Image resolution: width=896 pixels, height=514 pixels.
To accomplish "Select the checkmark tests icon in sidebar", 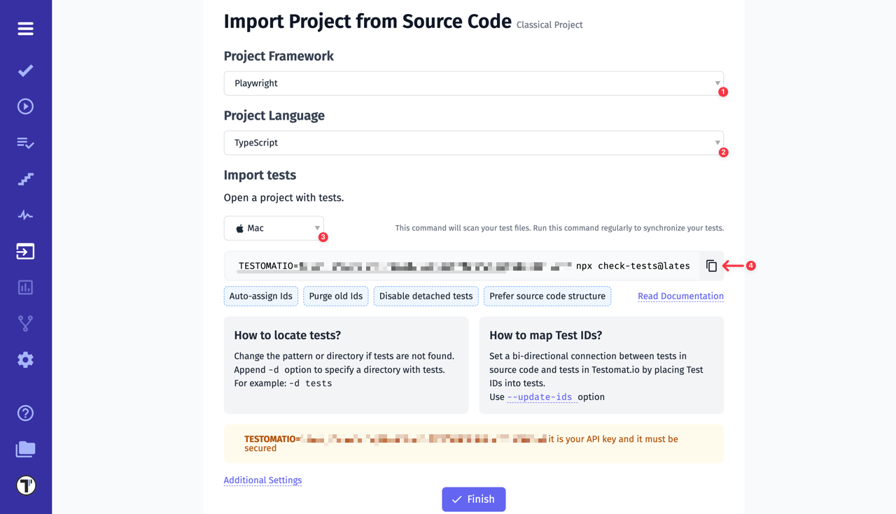I will [x=25, y=70].
